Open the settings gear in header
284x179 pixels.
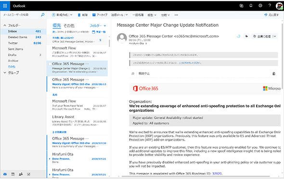click(x=260, y=6)
